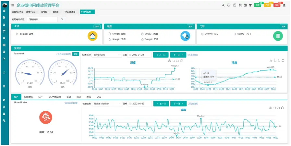The width and height of the screenshot is (291, 146).
Task: Switch to the 配电图 page tab
Action: pos(55,12)
